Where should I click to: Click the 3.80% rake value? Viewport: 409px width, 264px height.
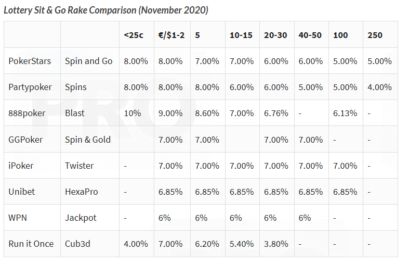pyautogui.click(x=276, y=244)
